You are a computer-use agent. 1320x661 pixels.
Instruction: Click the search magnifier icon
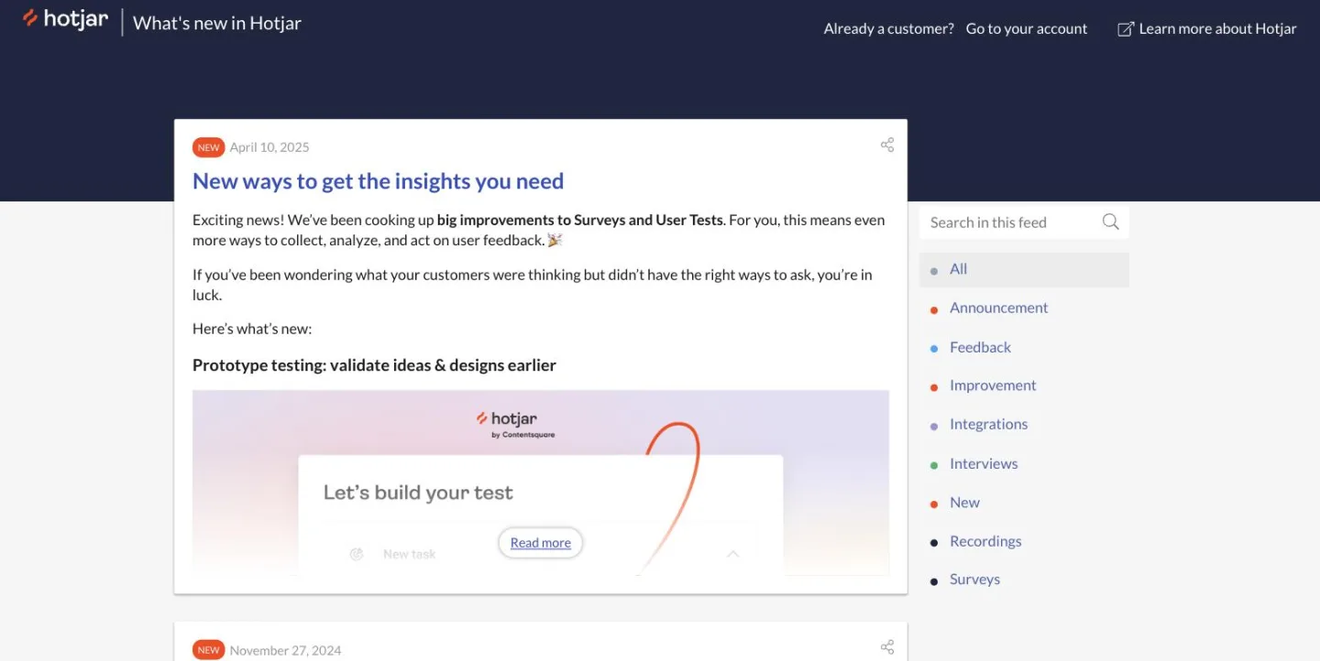point(1110,222)
